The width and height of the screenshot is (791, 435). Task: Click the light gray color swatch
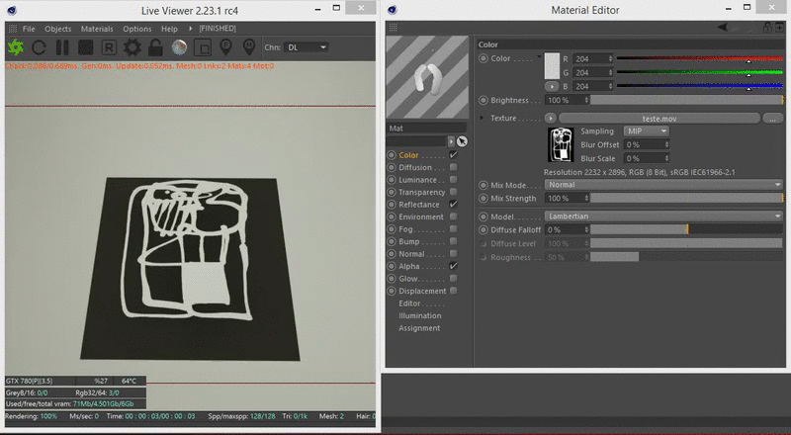tap(552, 66)
